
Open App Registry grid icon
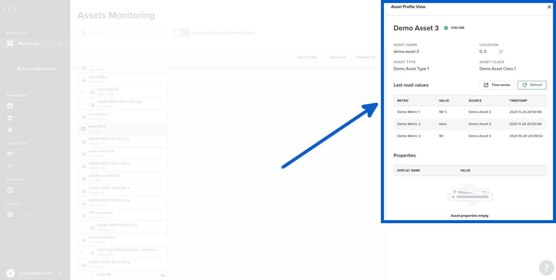tap(10, 190)
